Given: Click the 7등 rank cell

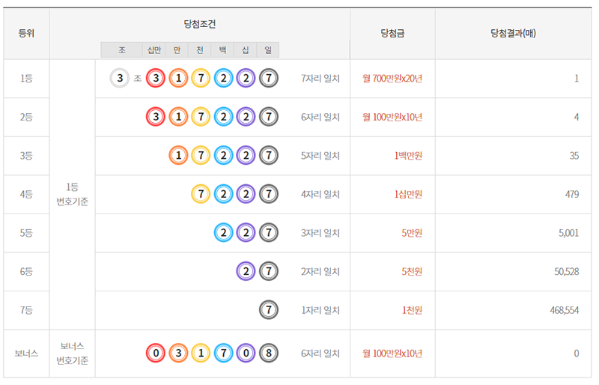Looking at the screenshot, I should 26,310.
